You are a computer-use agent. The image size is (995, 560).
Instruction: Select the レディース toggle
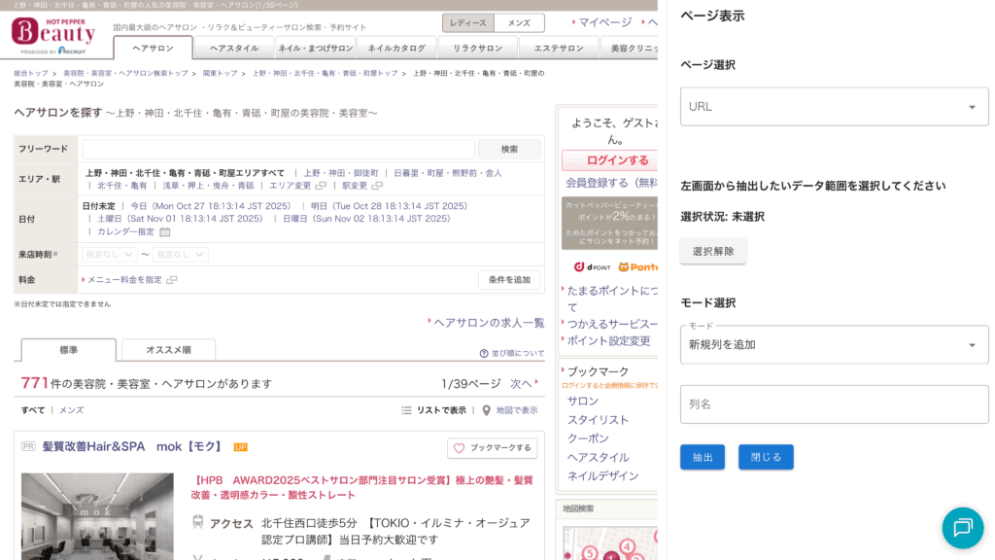(467, 22)
